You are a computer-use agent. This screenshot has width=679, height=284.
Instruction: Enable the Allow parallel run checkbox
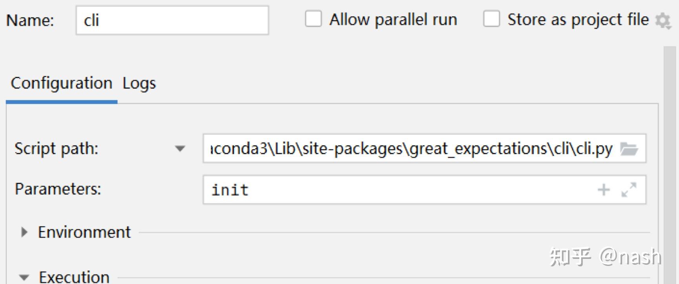tap(313, 19)
